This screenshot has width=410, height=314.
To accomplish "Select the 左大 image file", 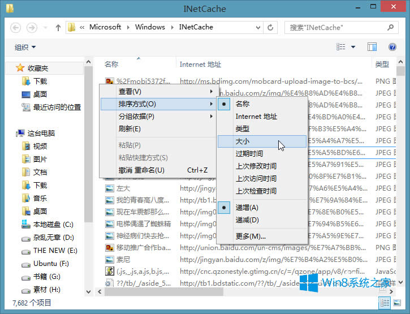I will 123,188.
